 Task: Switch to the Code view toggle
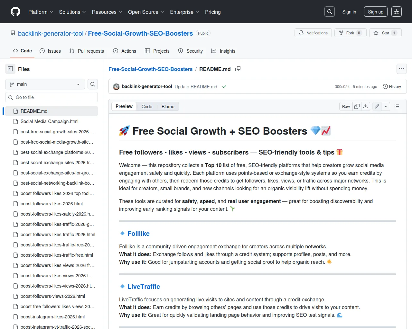[147, 107]
